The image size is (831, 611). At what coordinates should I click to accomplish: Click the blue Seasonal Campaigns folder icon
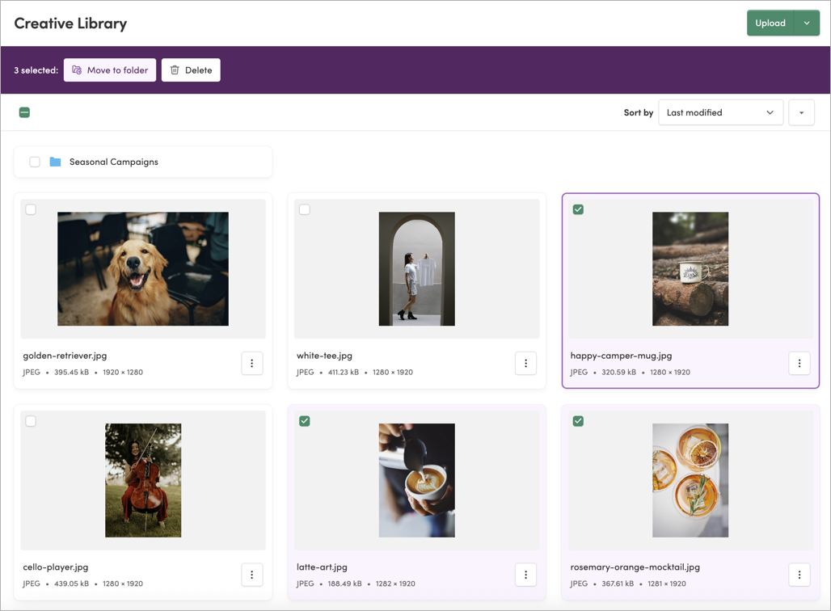pyautogui.click(x=55, y=162)
